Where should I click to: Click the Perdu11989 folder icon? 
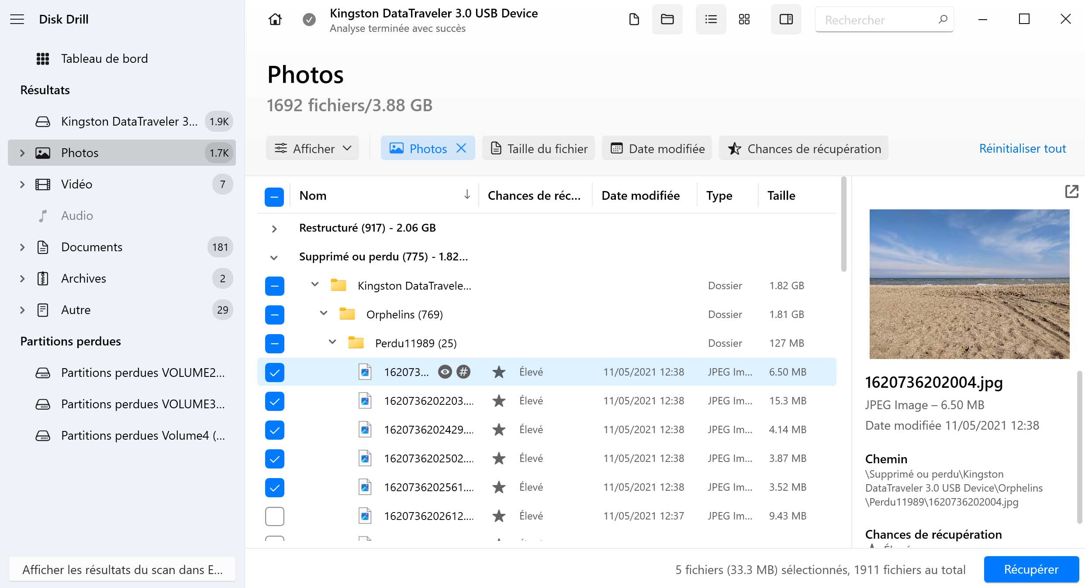[356, 343]
